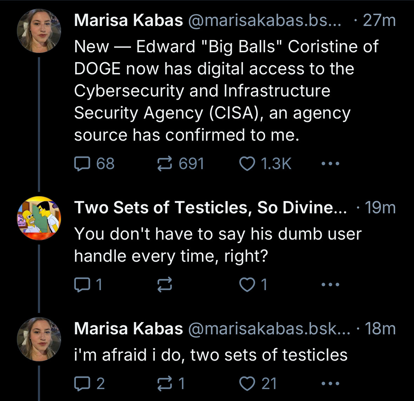This screenshot has width=414, height=401.
Task: Open more options on the 19m reply
Action: 331,284
